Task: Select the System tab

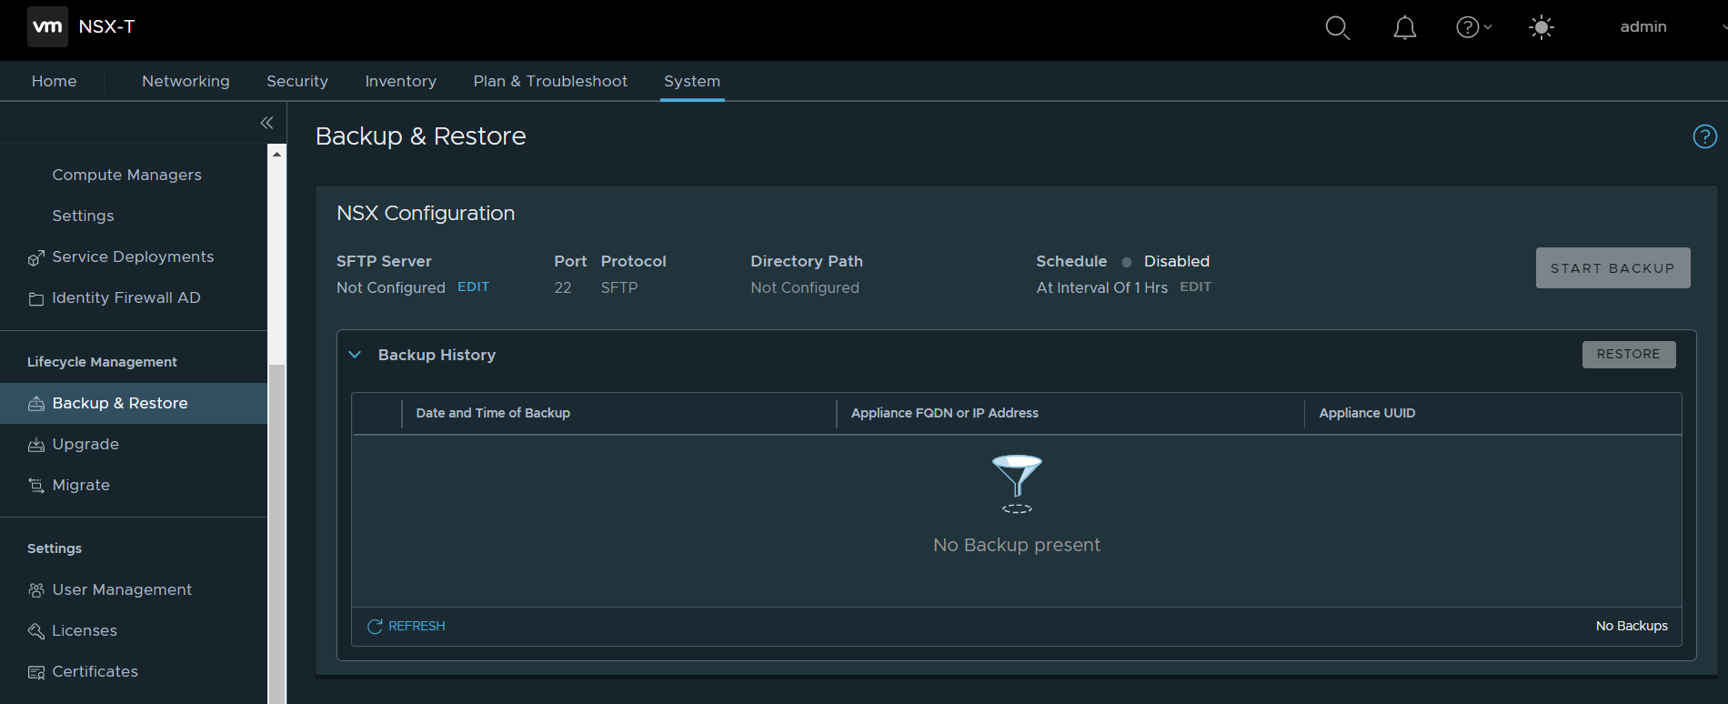Action: [692, 81]
